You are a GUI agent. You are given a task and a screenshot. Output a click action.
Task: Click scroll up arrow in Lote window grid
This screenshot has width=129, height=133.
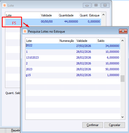point(104,15)
